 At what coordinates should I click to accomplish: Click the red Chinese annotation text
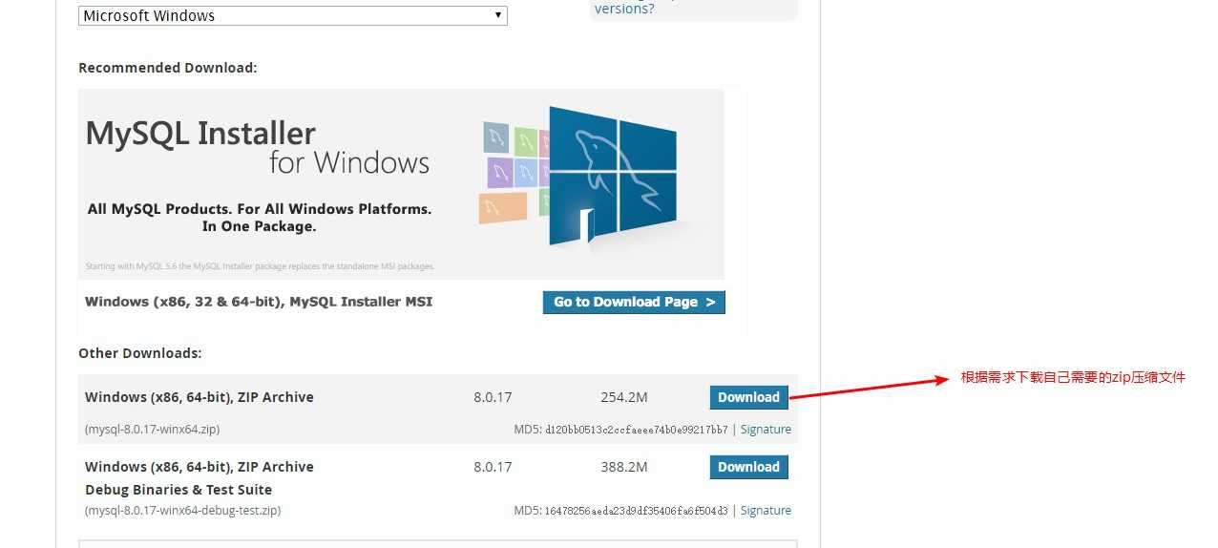1073,377
